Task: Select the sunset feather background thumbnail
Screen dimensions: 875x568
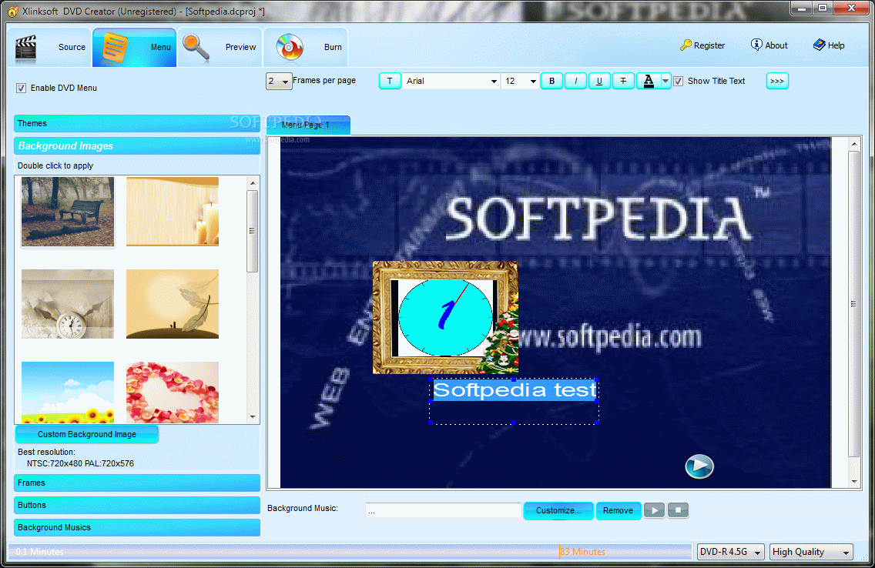Action: [x=173, y=304]
